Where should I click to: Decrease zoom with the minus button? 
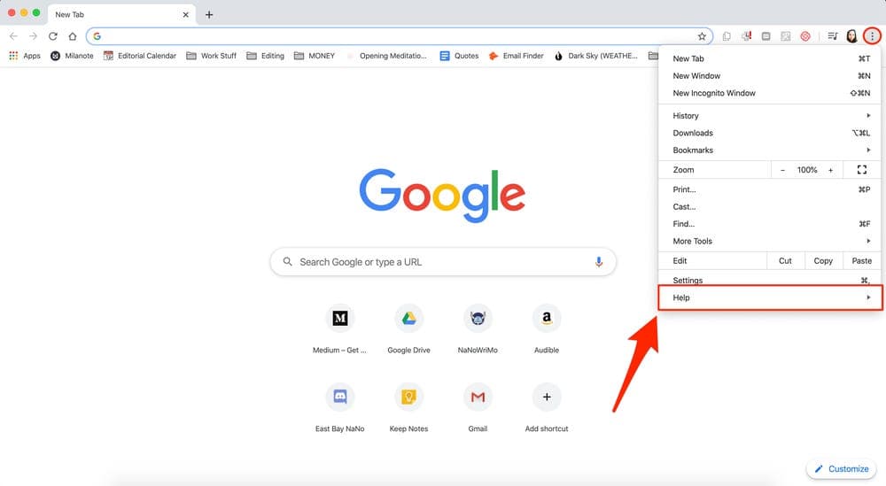(x=782, y=170)
